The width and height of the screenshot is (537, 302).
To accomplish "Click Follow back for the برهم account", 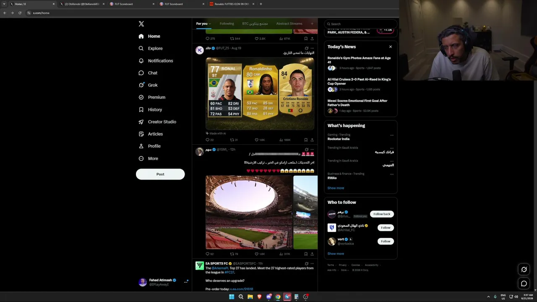I will (382, 214).
